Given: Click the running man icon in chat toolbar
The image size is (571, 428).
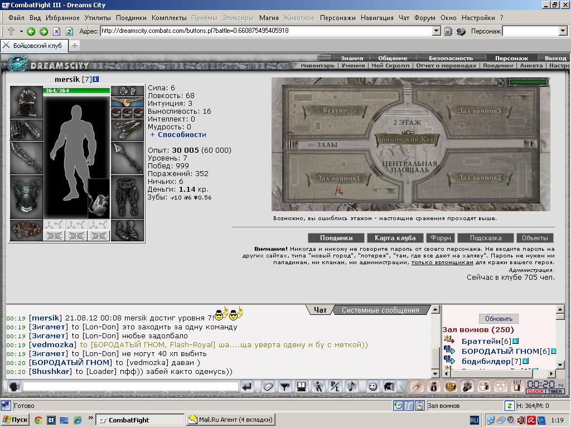Looking at the screenshot, I should click(318, 387).
